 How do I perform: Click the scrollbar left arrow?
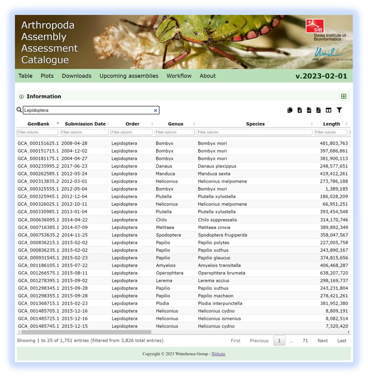19,332
